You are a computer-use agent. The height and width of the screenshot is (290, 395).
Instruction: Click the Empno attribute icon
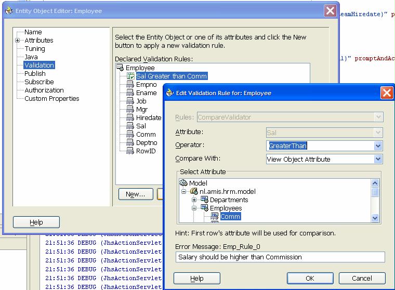pyautogui.click(x=130, y=85)
